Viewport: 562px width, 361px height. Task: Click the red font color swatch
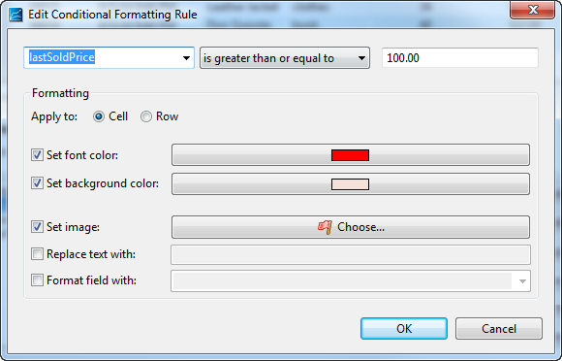(350, 155)
